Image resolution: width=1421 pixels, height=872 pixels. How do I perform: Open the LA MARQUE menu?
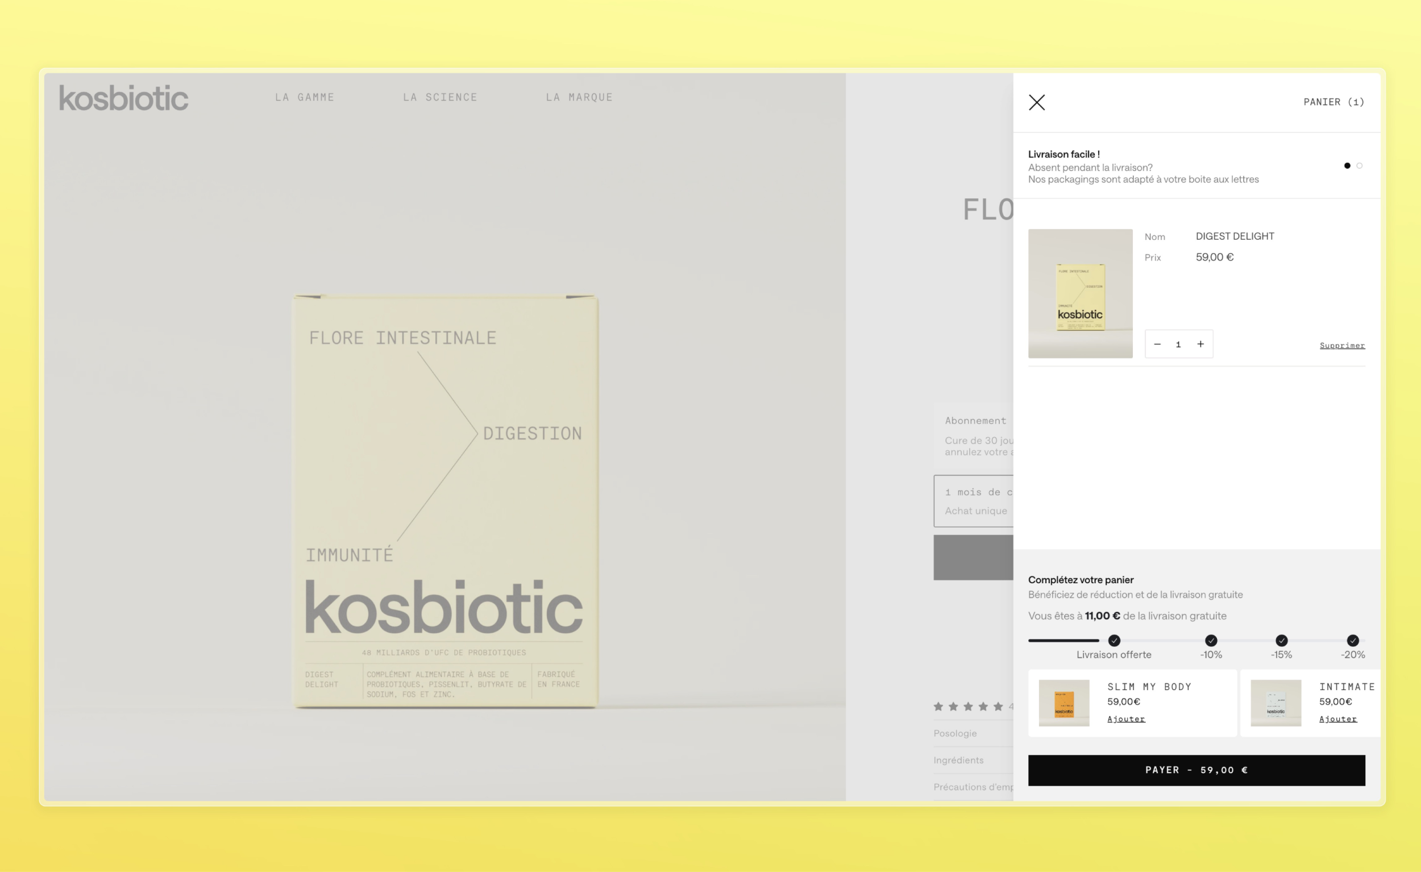pyautogui.click(x=579, y=97)
